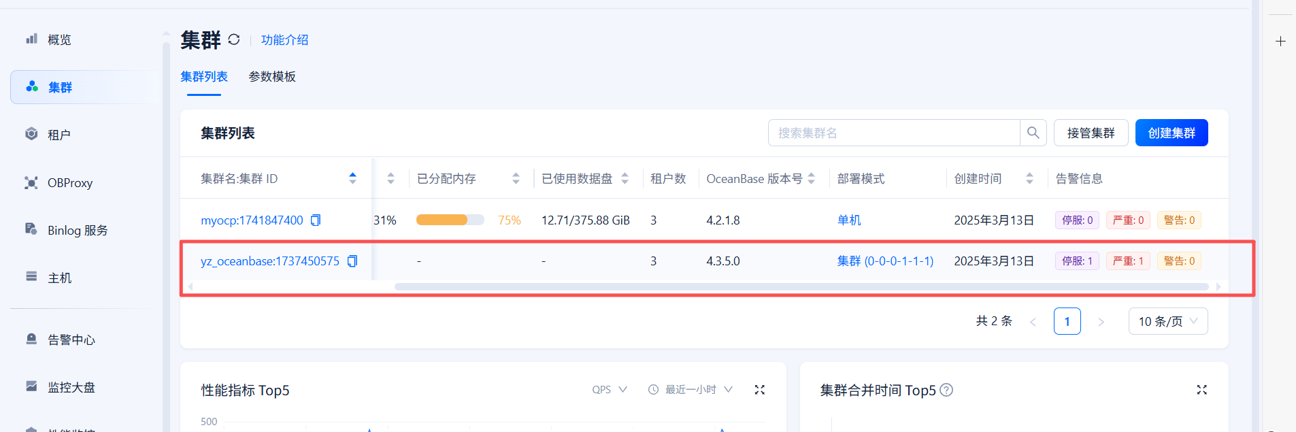Click 警告: 0 tag in yz_oceanbase row

[1179, 261]
